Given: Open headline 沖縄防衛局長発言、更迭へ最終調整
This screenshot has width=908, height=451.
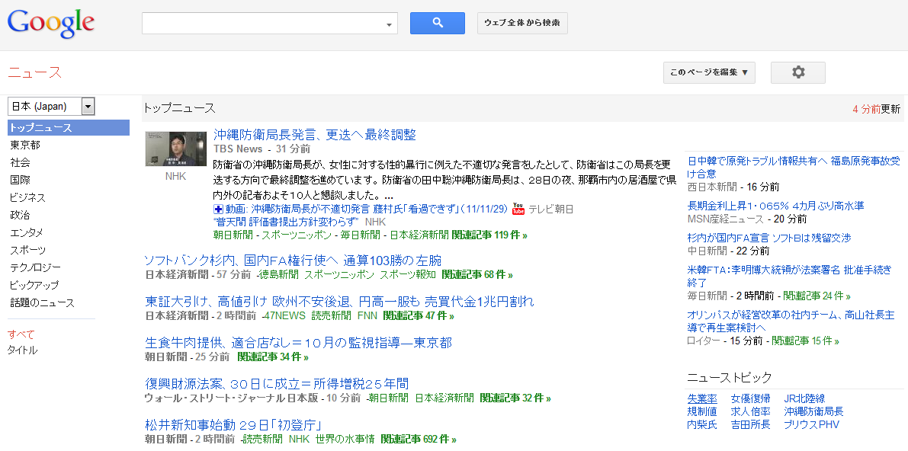Looking at the screenshot, I should point(314,135).
